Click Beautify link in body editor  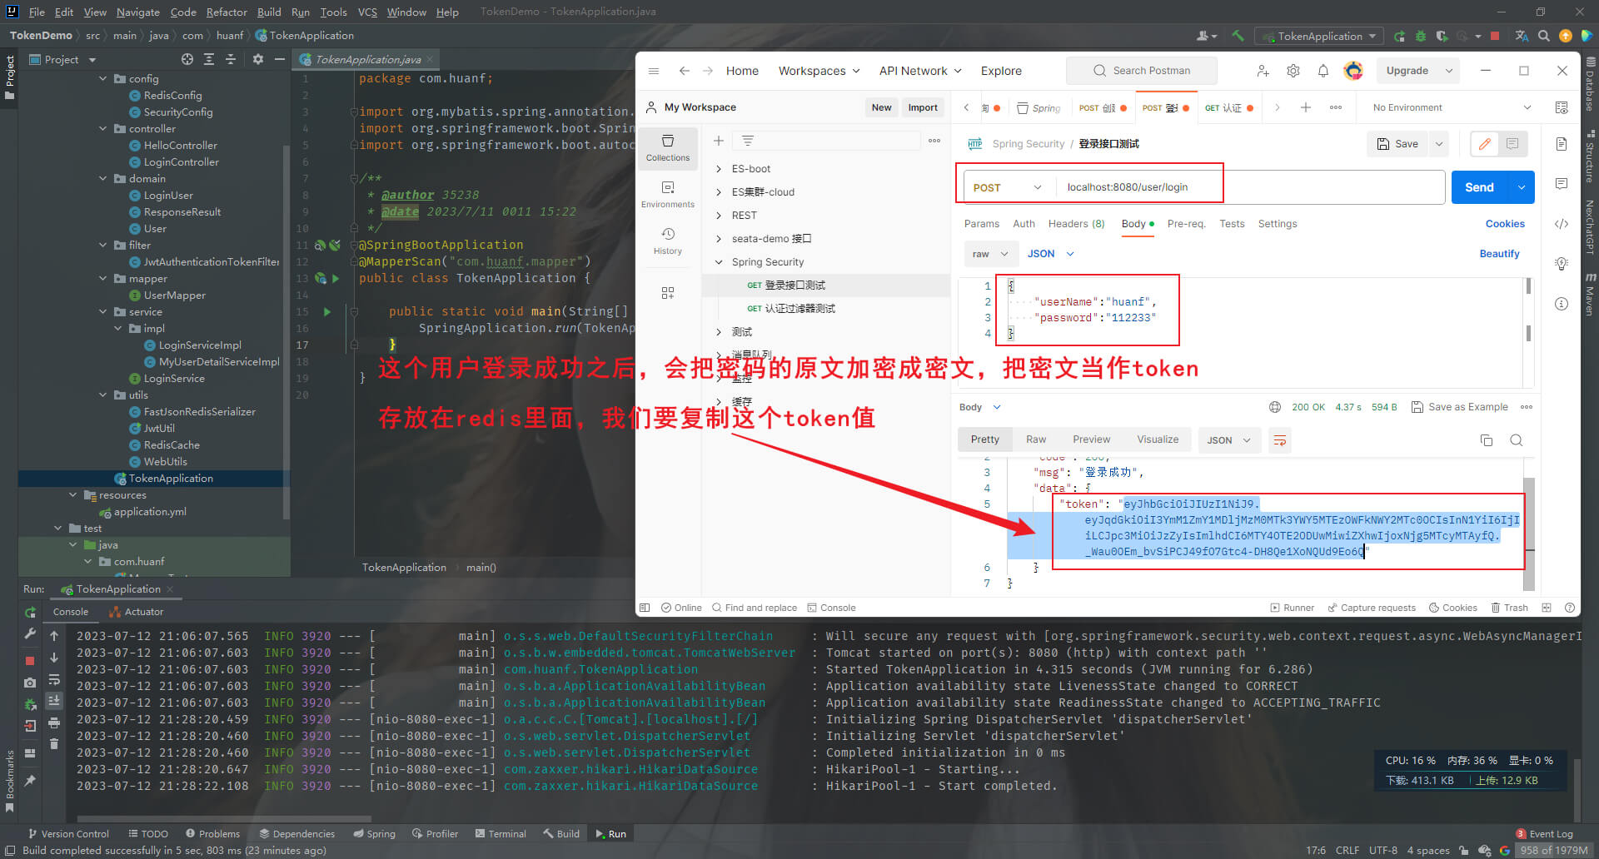(1499, 254)
